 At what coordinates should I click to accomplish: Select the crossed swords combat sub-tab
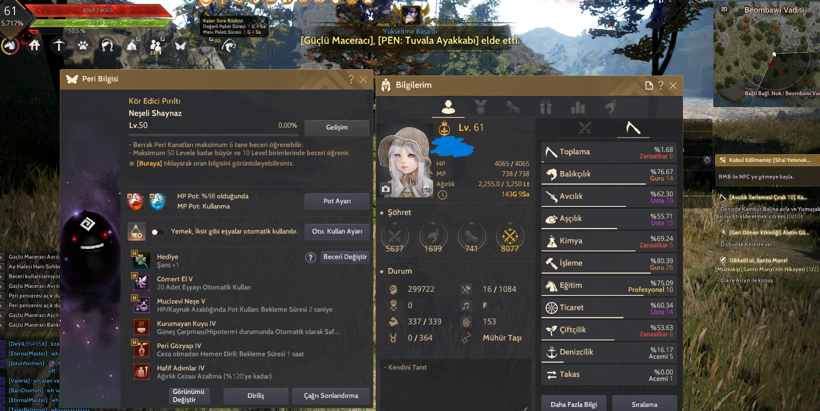[x=585, y=128]
